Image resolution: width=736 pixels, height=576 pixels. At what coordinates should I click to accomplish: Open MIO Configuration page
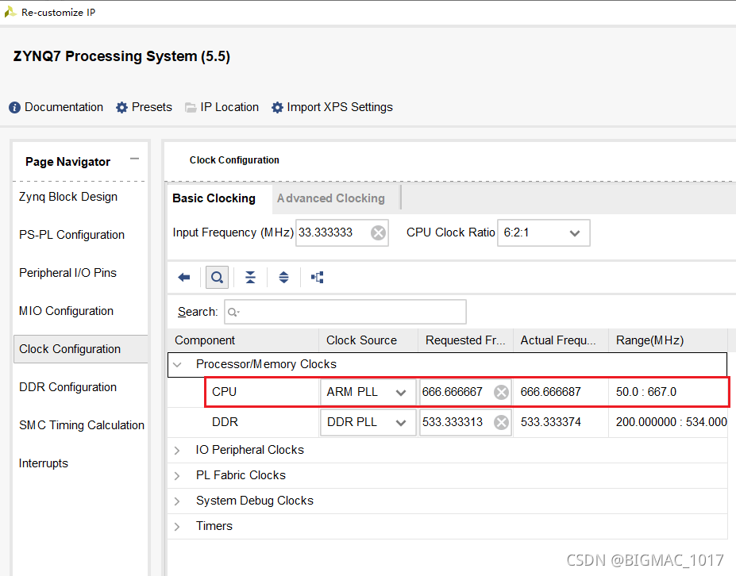click(66, 310)
